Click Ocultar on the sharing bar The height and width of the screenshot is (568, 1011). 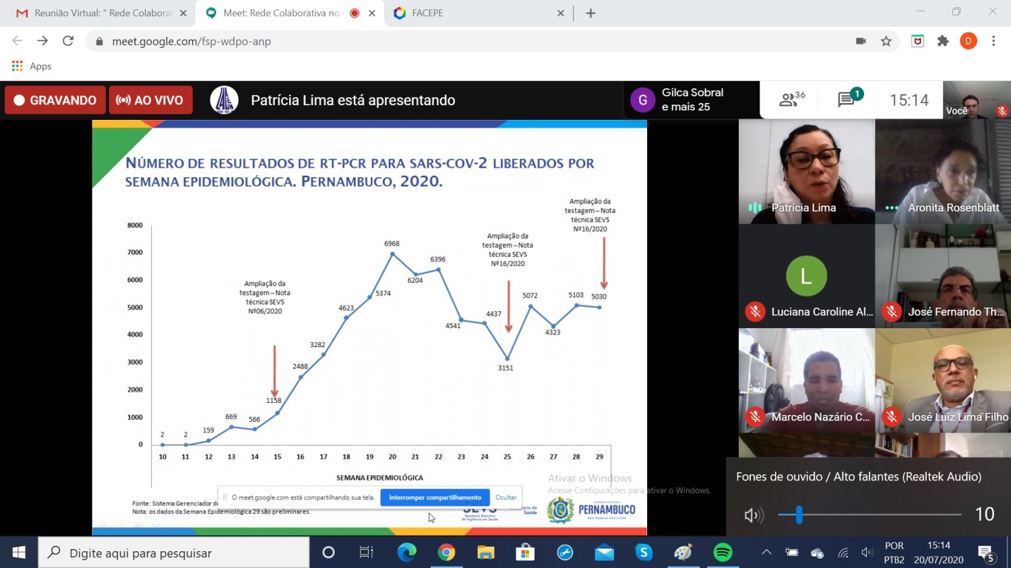[506, 497]
